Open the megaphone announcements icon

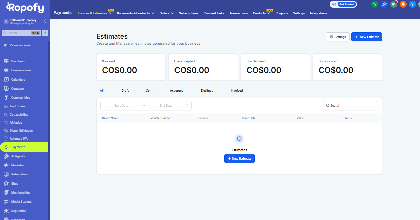coord(394,4)
